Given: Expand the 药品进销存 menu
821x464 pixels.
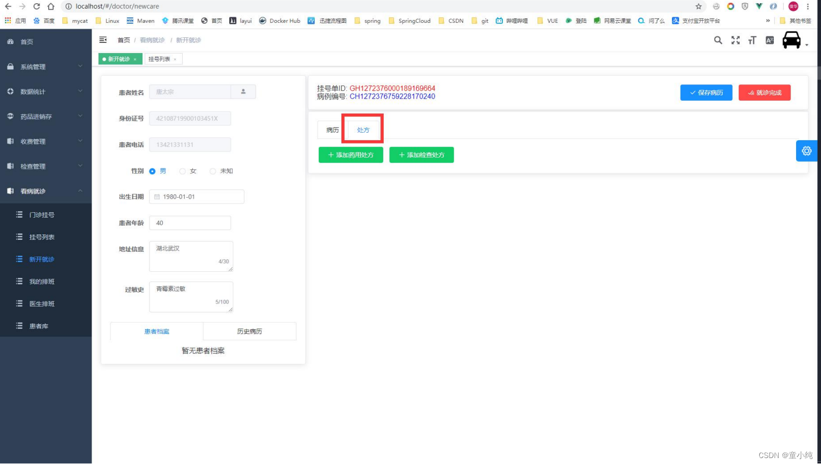Looking at the screenshot, I should (46, 116).
